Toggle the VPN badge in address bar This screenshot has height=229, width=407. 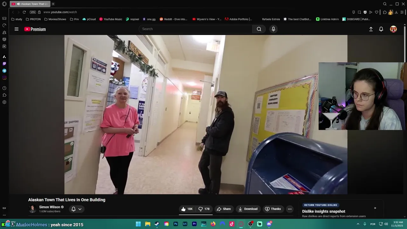[33, 12]
